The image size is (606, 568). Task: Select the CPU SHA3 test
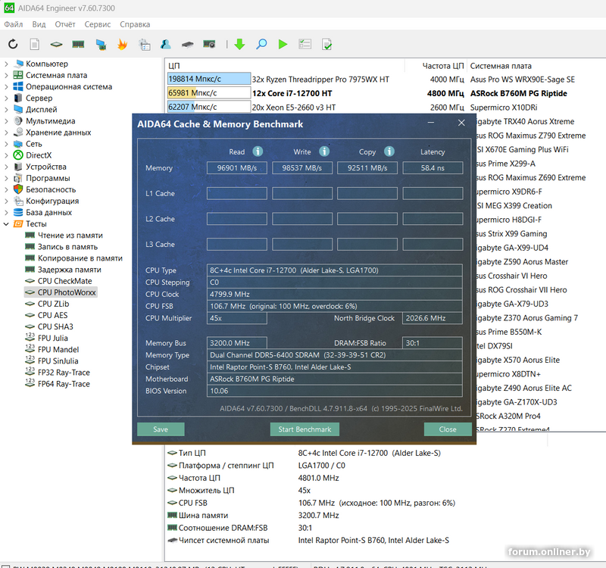tap(55, 326)
